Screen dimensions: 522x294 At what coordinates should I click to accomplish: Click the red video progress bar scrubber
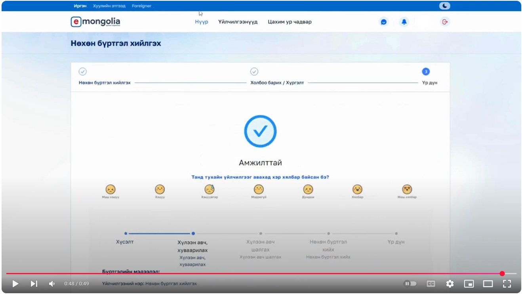pyautogui.click(x=502, y=273)
